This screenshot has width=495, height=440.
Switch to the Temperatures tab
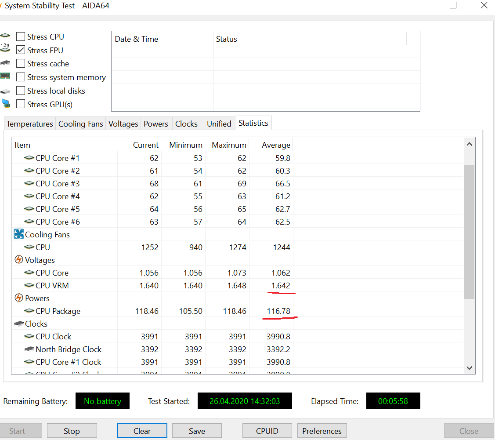(30, 124)
